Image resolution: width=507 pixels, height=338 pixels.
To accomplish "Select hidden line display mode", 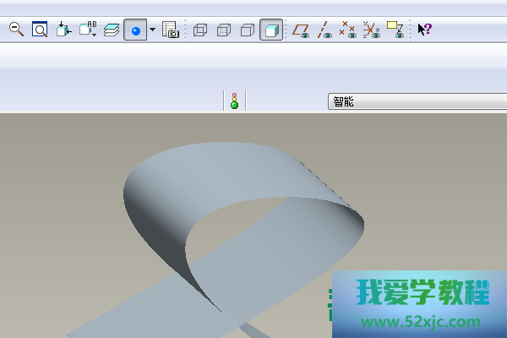I will [x=224, y=30].
